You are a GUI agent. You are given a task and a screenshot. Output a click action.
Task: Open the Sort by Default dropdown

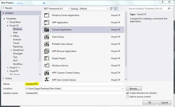pyautogui.click(x=94, y=9)
